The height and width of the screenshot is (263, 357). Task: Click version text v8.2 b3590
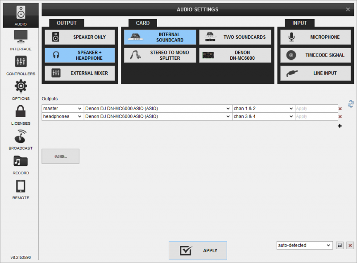coord(21,257)
